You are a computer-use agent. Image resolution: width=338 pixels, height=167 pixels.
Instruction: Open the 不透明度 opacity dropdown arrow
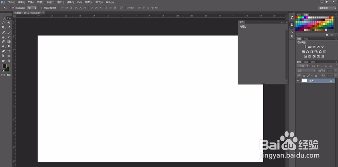point(335,71)
